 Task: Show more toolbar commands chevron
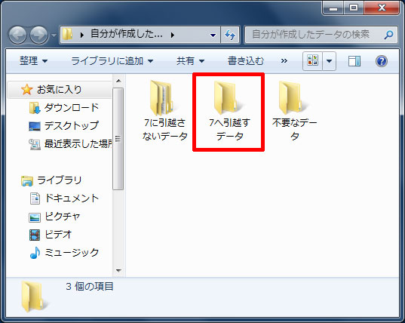tap(284, 61)
